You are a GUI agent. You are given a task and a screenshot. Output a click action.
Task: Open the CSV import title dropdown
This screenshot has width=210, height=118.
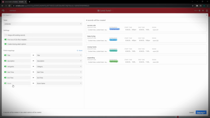pos(7,15)
